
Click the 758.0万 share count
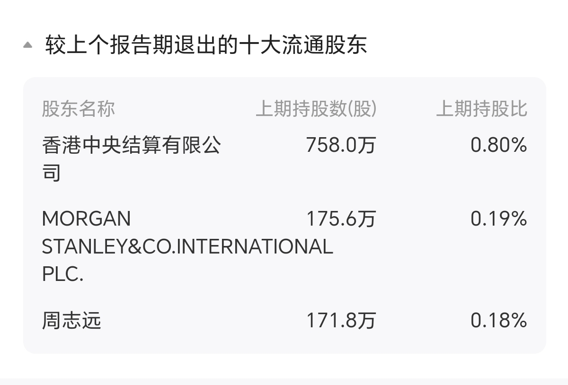click(x=341, y=145)
